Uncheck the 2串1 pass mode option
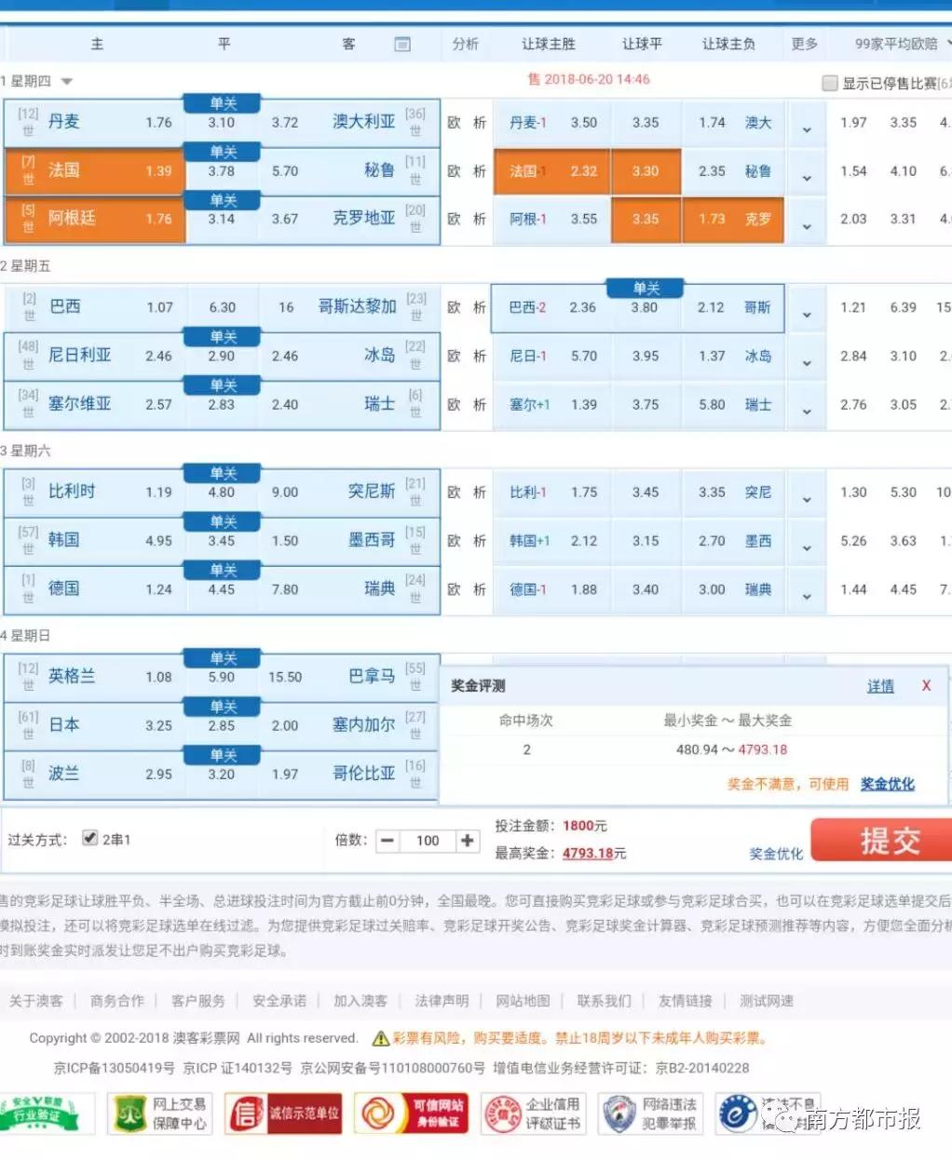Screen dimensions: 952x1161 coord(89,837)
